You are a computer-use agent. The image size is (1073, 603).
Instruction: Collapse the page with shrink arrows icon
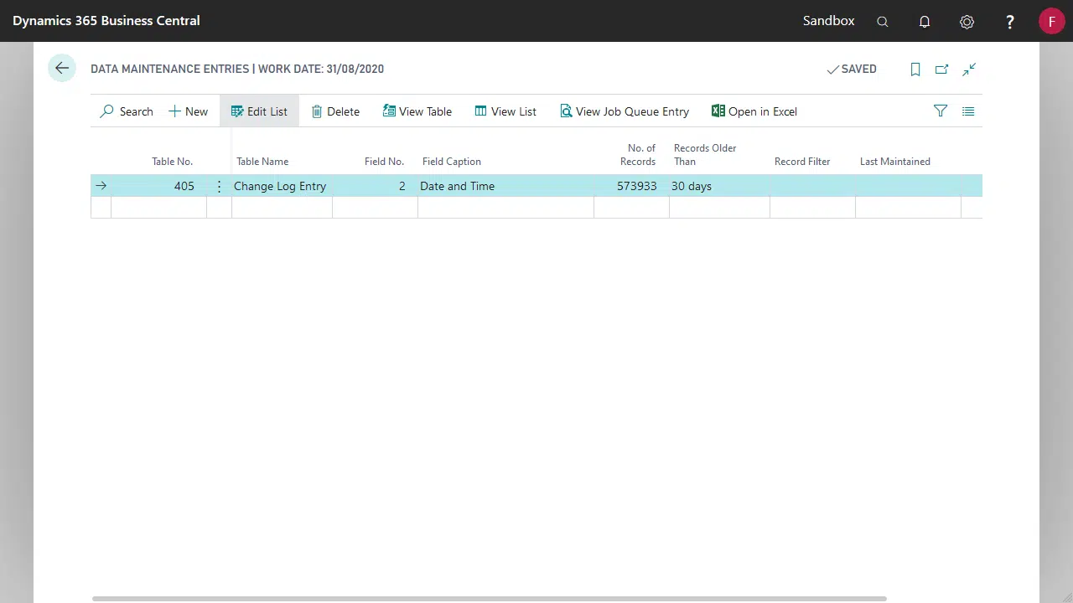pos(969,70)
